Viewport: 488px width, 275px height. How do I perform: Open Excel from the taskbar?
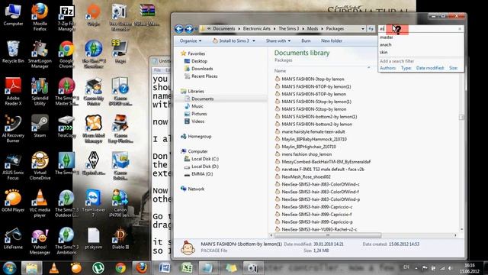click(187, 268)
